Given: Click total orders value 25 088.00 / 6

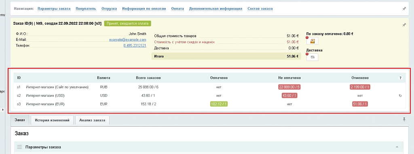Looking at the screenshot, I should point(148,87).
